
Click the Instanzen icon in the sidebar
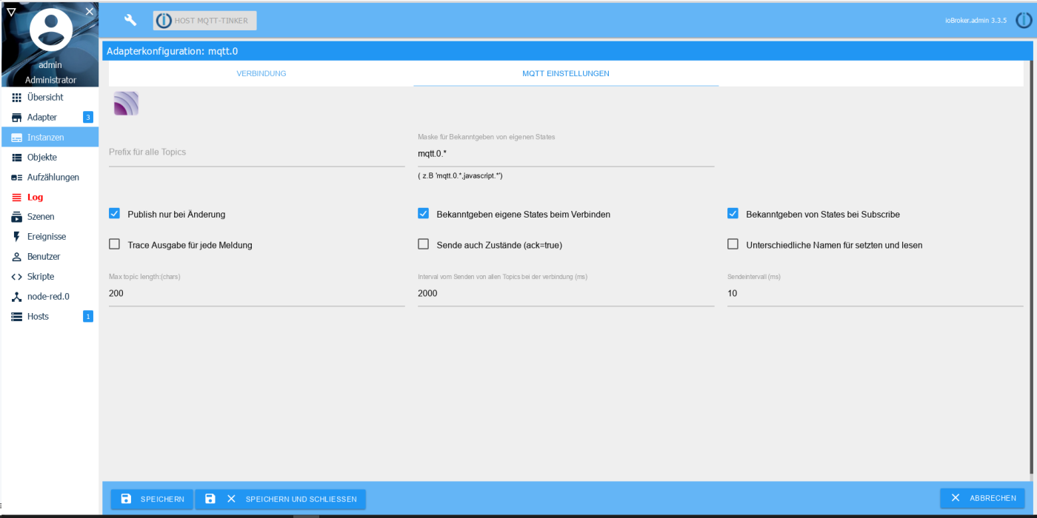pyautogui.click(x=17, y=138)
